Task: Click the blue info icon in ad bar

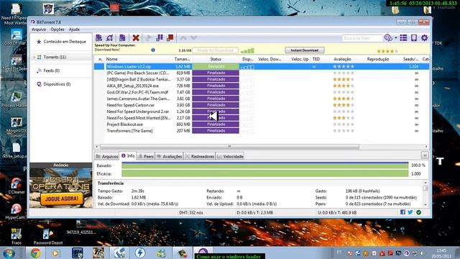Action: 153,50
